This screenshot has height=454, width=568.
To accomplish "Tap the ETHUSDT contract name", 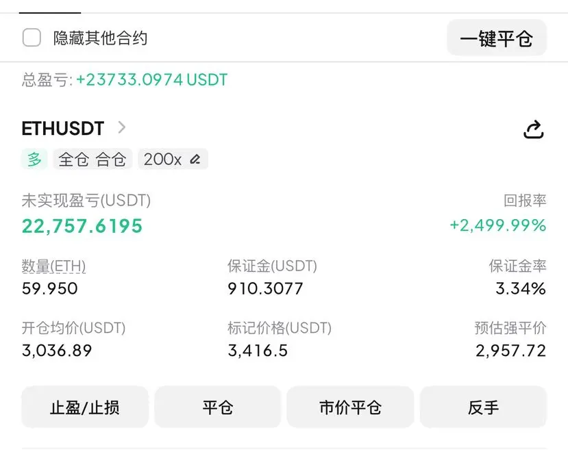I will coord(63,128).
